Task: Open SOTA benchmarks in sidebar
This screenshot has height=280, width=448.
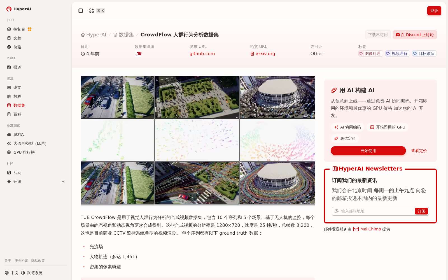Action: pos(36,134)
